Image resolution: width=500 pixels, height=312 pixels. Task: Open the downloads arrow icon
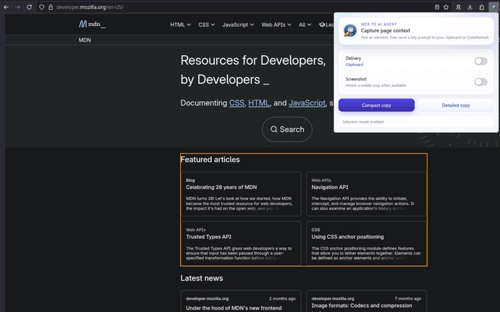pos(470,7)
